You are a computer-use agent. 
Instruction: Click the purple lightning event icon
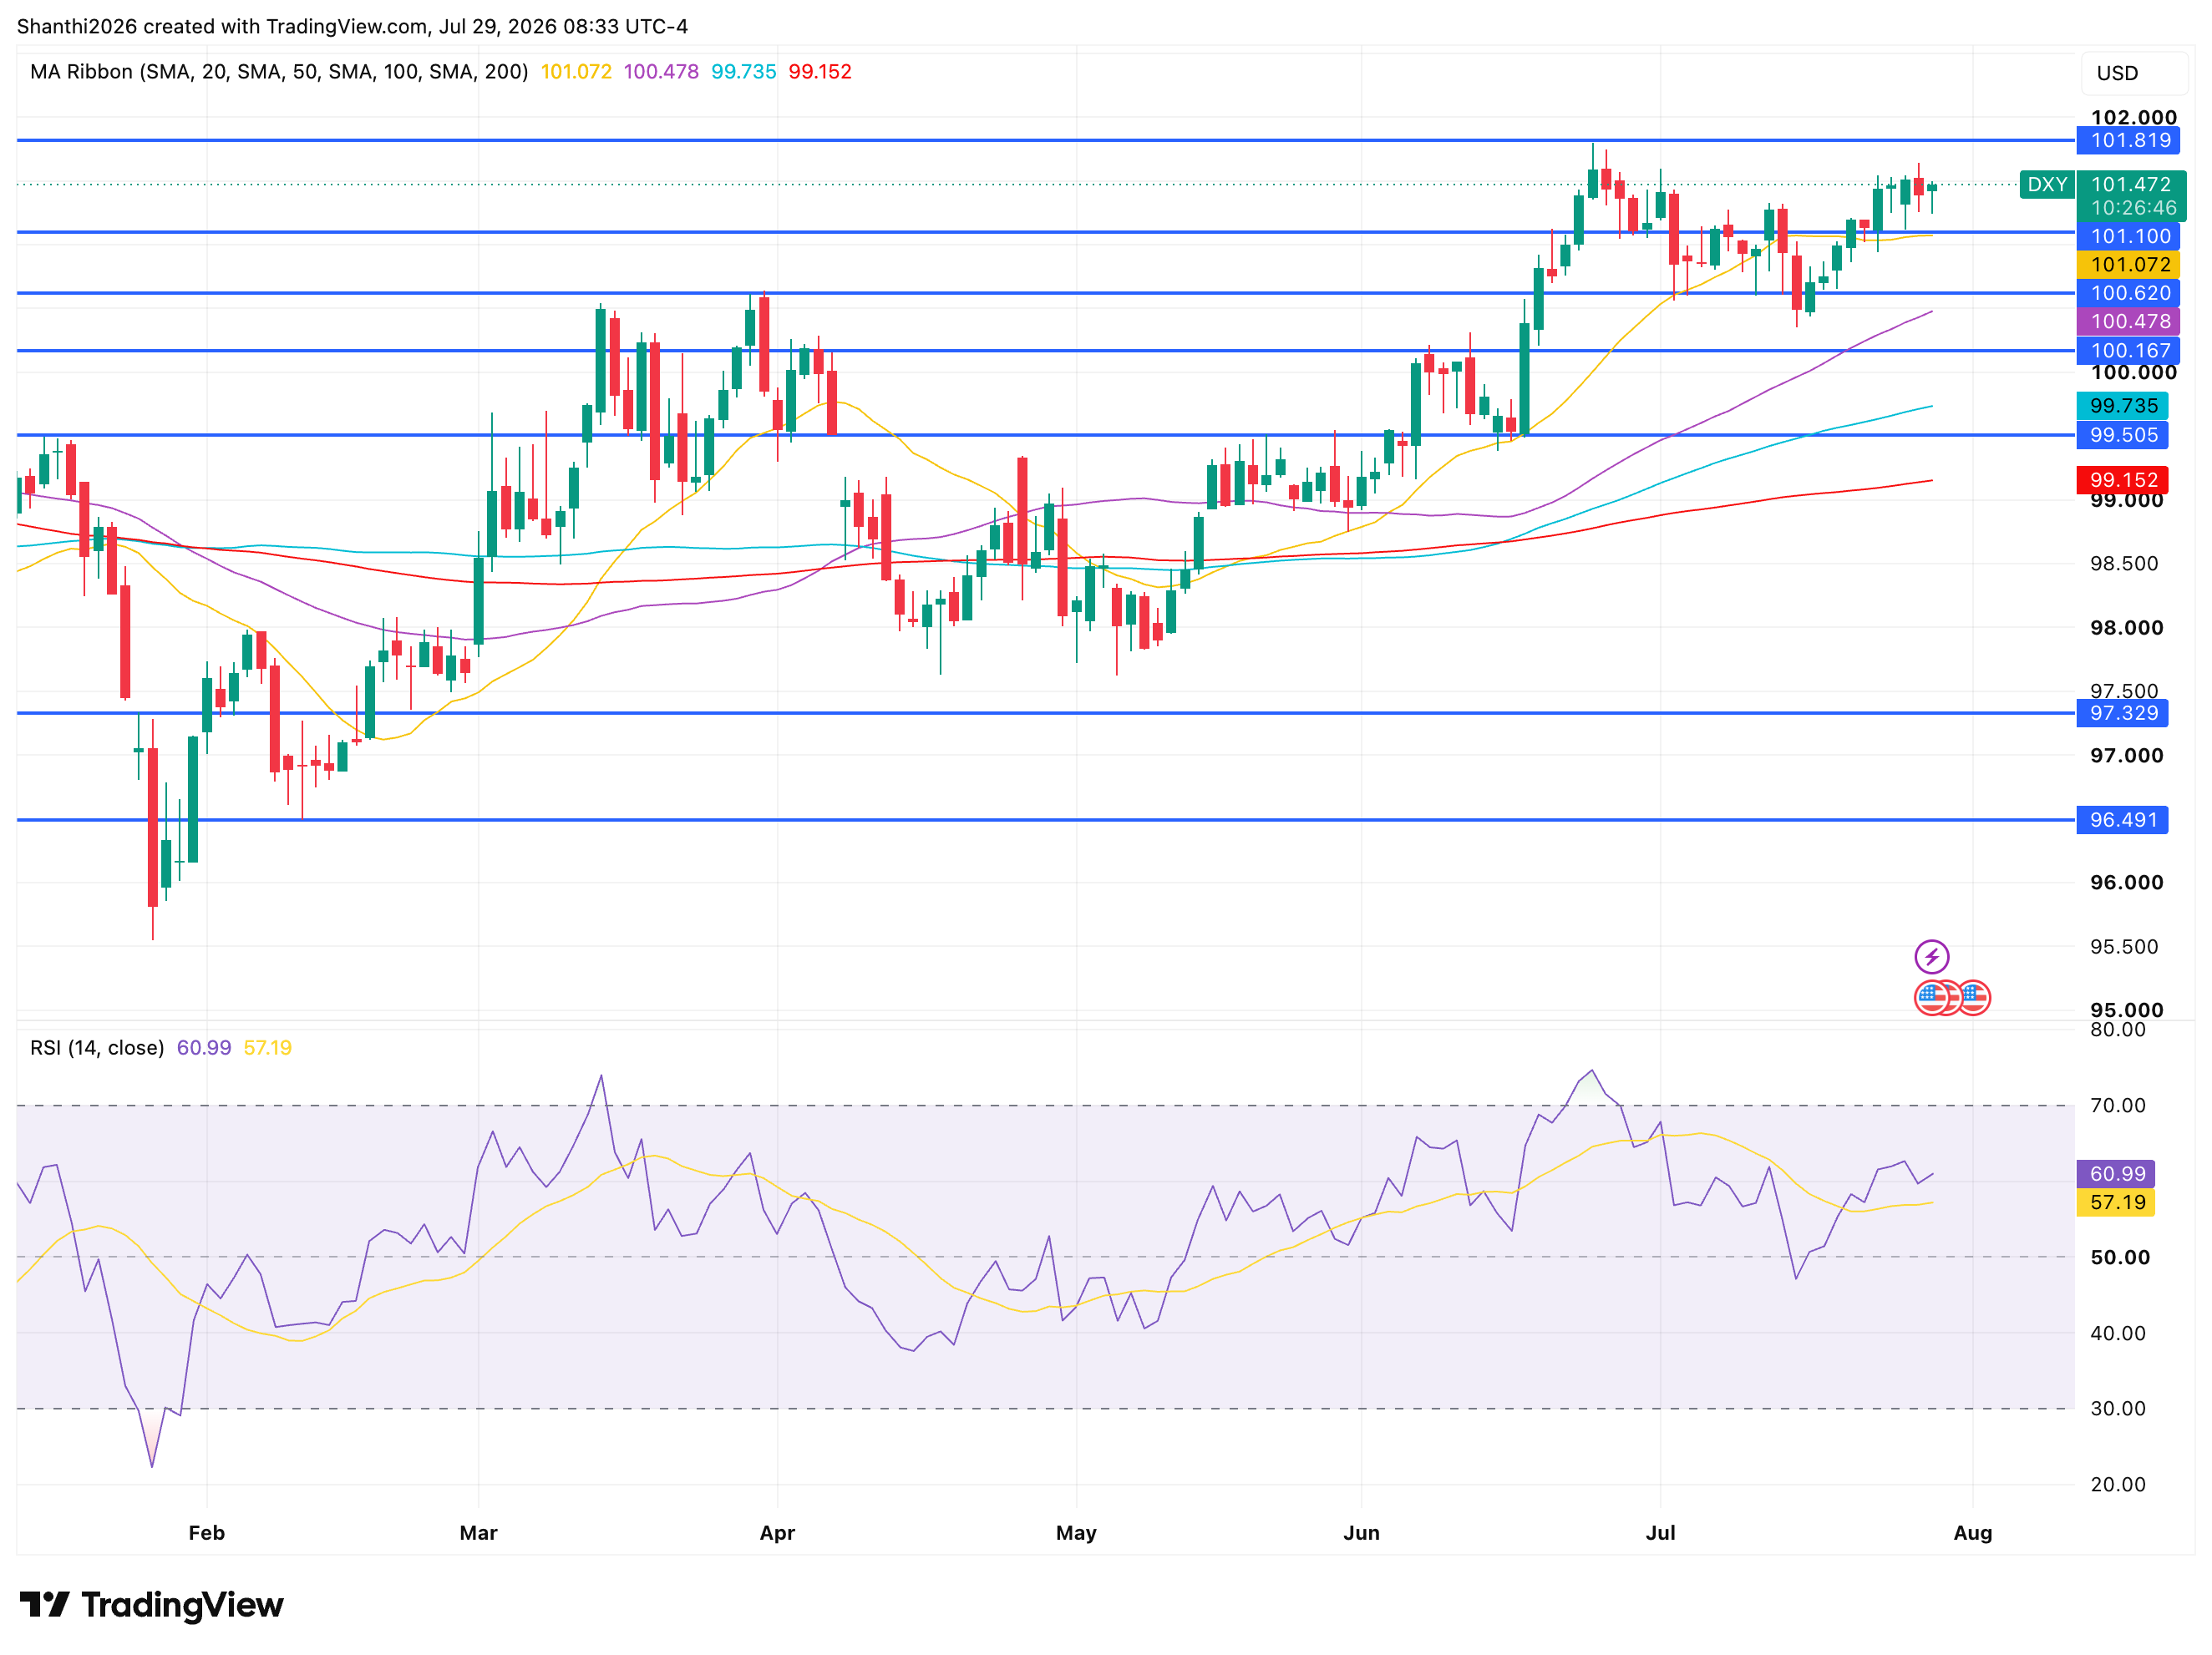point(1931,956)
